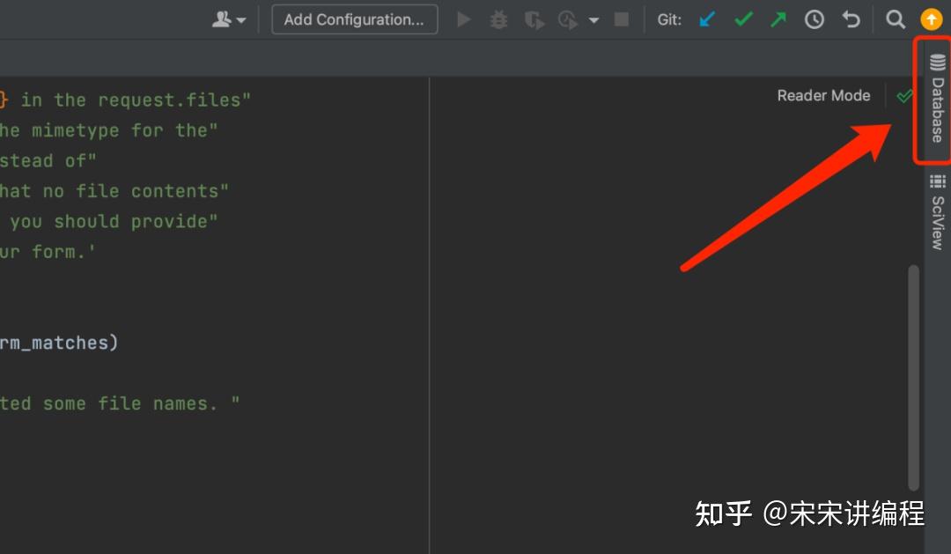Expand the run configuration chevron near Stop button
Image resolution: width=951 pixels, height=554 pixels.
pos(593,18)
